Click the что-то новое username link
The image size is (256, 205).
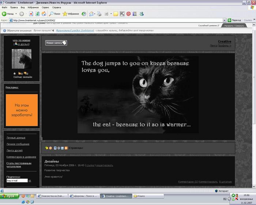click(22, 40)
